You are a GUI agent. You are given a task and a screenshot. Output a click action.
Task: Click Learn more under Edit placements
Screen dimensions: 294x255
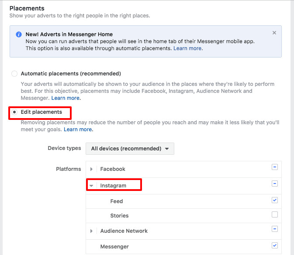tap(78, 129)
